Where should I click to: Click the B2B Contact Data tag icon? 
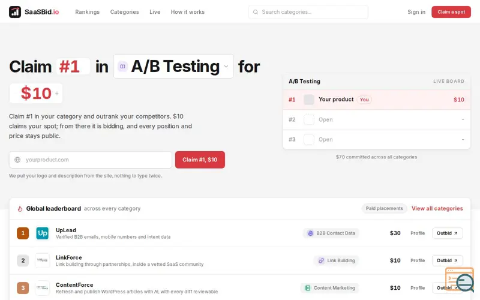[x=310, y=233]
